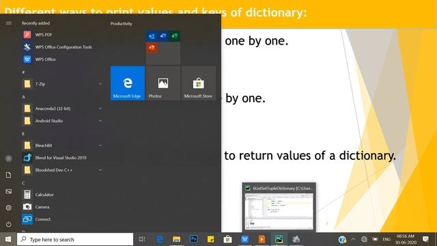The image size is (437, 246).
Task: Open the Word icon in Office tile folder
Action: click(163, 36)
